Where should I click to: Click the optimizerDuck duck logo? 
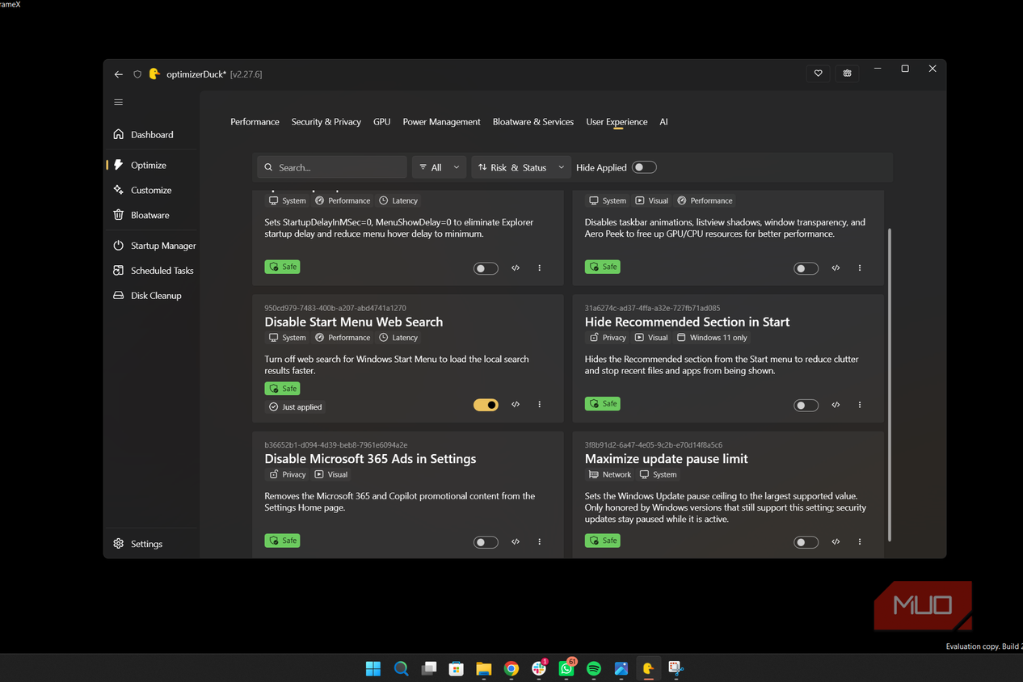click(154, 74)
